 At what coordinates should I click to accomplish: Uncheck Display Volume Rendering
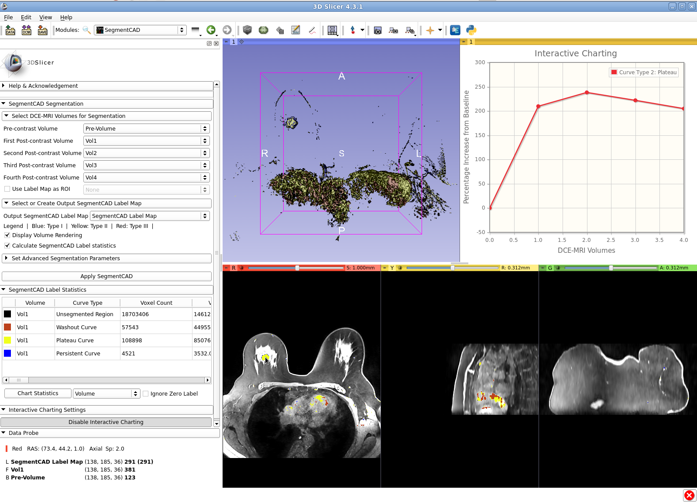click(x=7, y=235)
